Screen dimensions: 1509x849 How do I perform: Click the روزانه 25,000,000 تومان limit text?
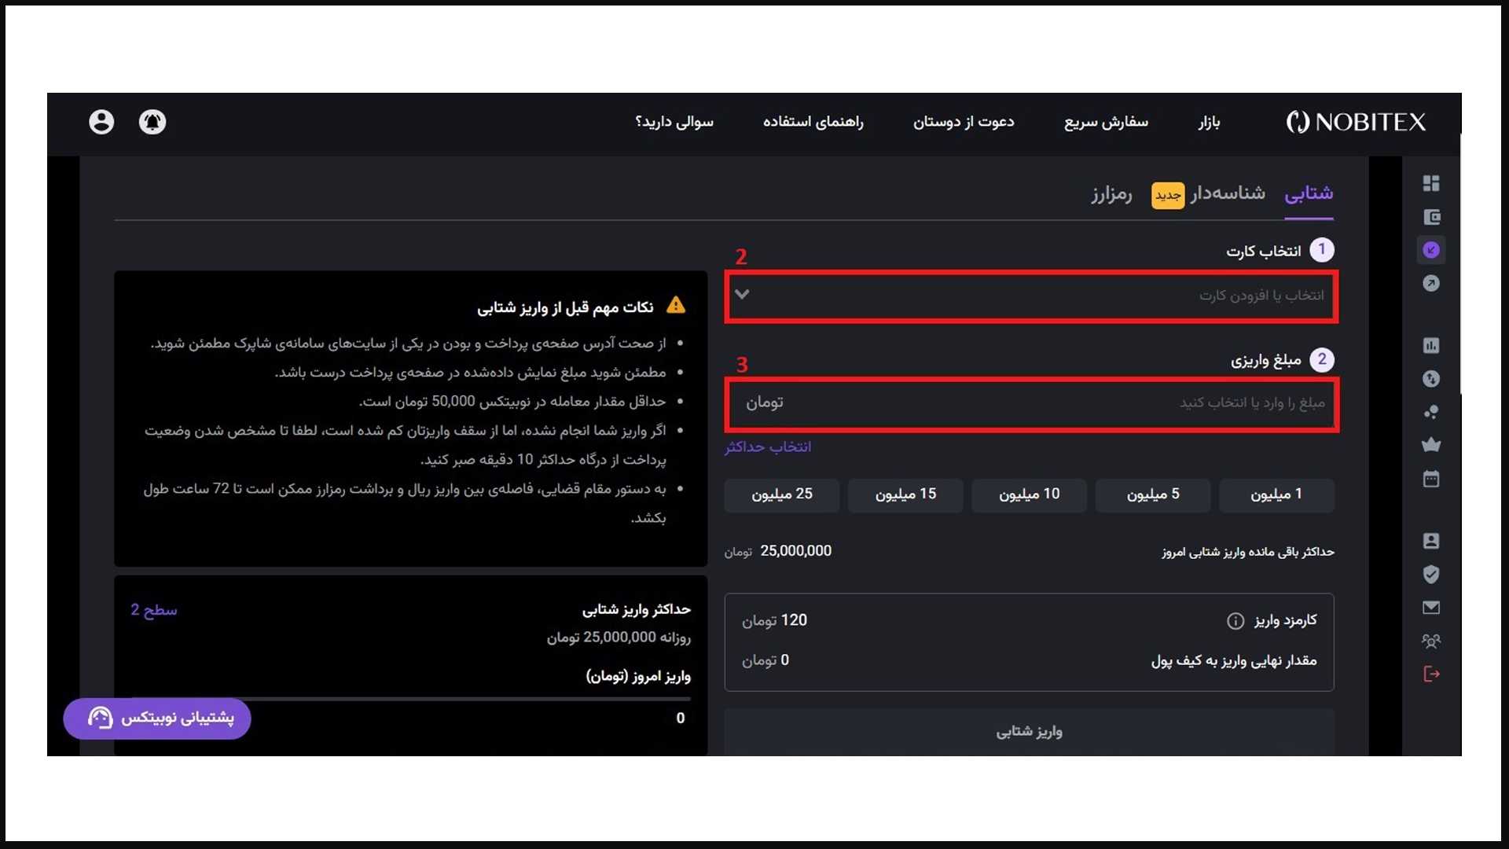coord(619,637)
